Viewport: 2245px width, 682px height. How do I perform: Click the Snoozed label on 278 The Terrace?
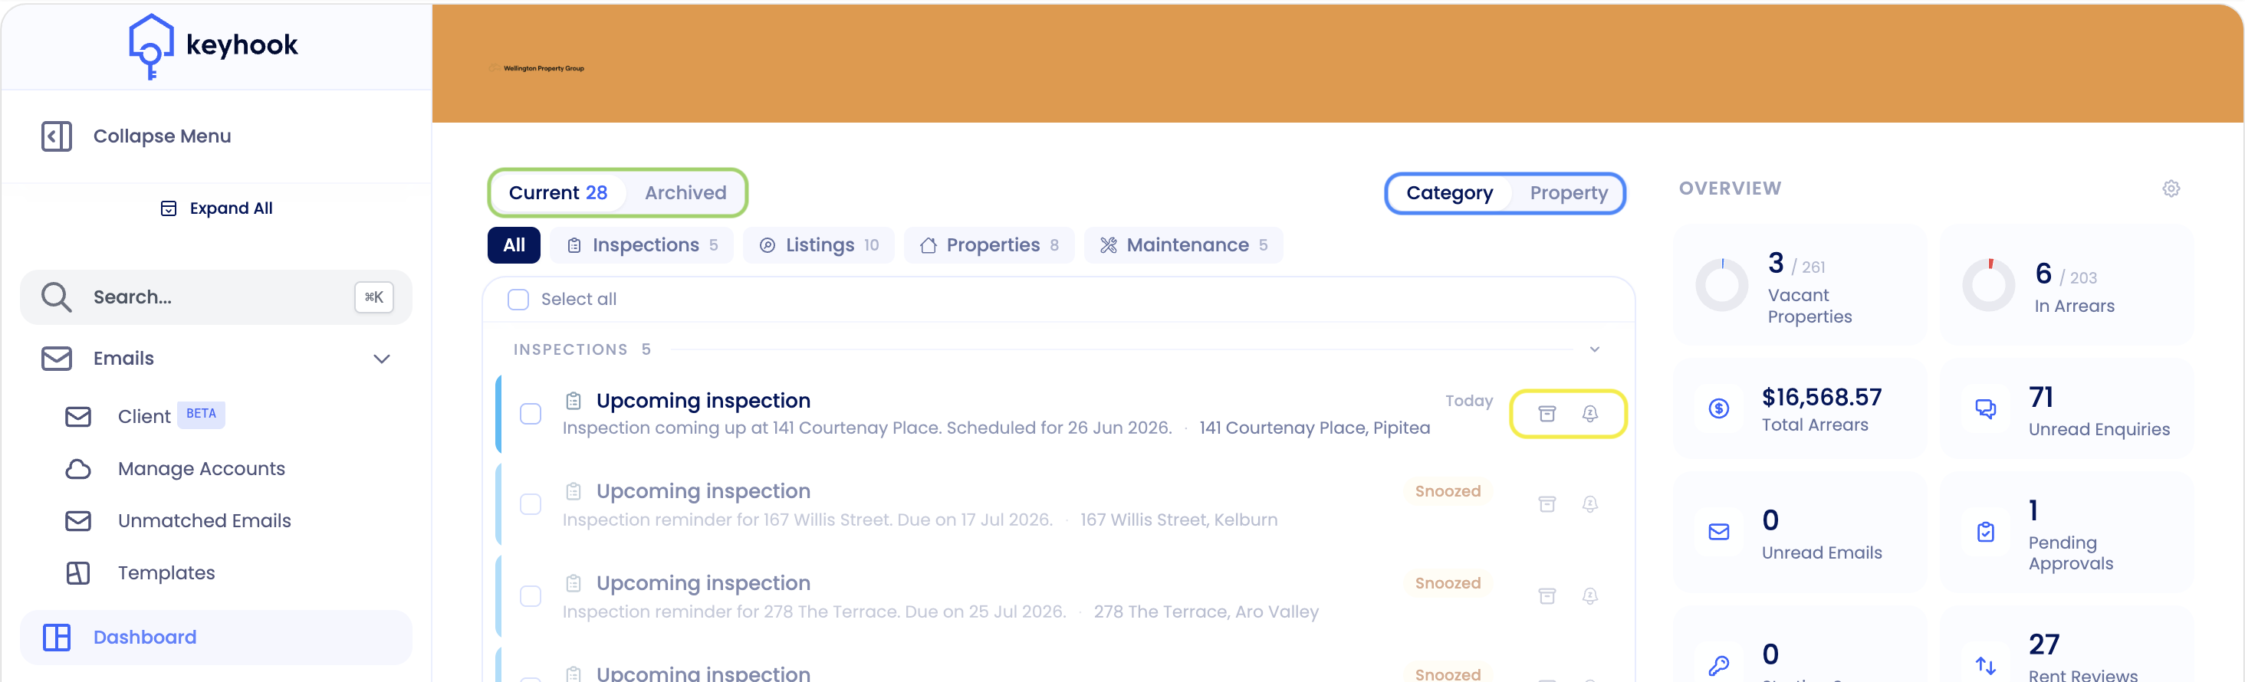click(x=1448, y=584)
